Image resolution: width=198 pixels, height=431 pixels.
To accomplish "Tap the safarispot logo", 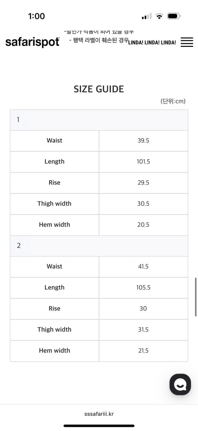I will pos(32,42).
